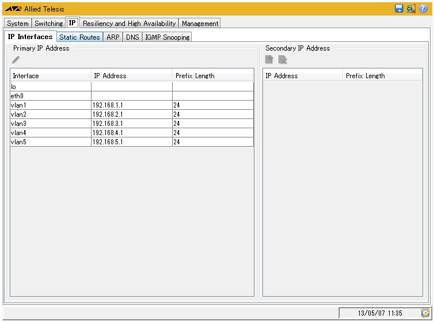Switch to the System tab

coord(18,24)
